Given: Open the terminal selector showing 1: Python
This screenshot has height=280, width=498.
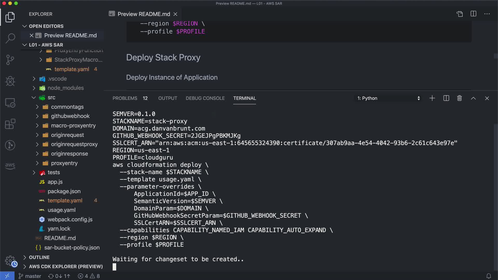Looking at the screenshot, I should (x=388, y=98).
